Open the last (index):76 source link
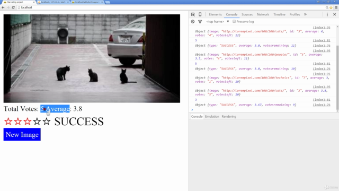Viewport: 339px width, 191px height. [x=322, y=105]
